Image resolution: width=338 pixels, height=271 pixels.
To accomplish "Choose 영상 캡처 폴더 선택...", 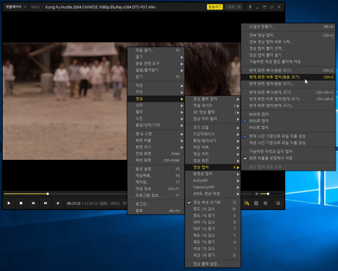I will (x=288, y=49).
